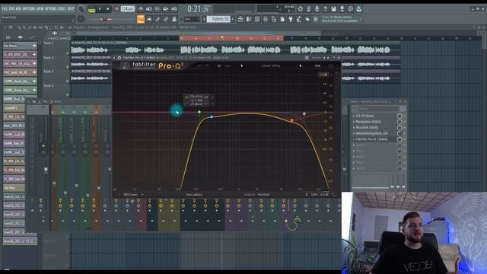Click the undo history icon
This screenshot has width=487, height=274.
(x=300, y=9)
